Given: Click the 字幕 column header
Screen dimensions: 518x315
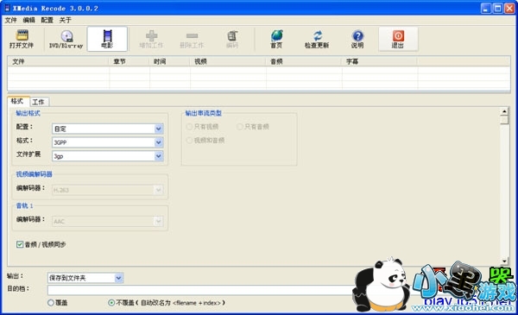Looking at the screenshot, I should click(380, 61).
